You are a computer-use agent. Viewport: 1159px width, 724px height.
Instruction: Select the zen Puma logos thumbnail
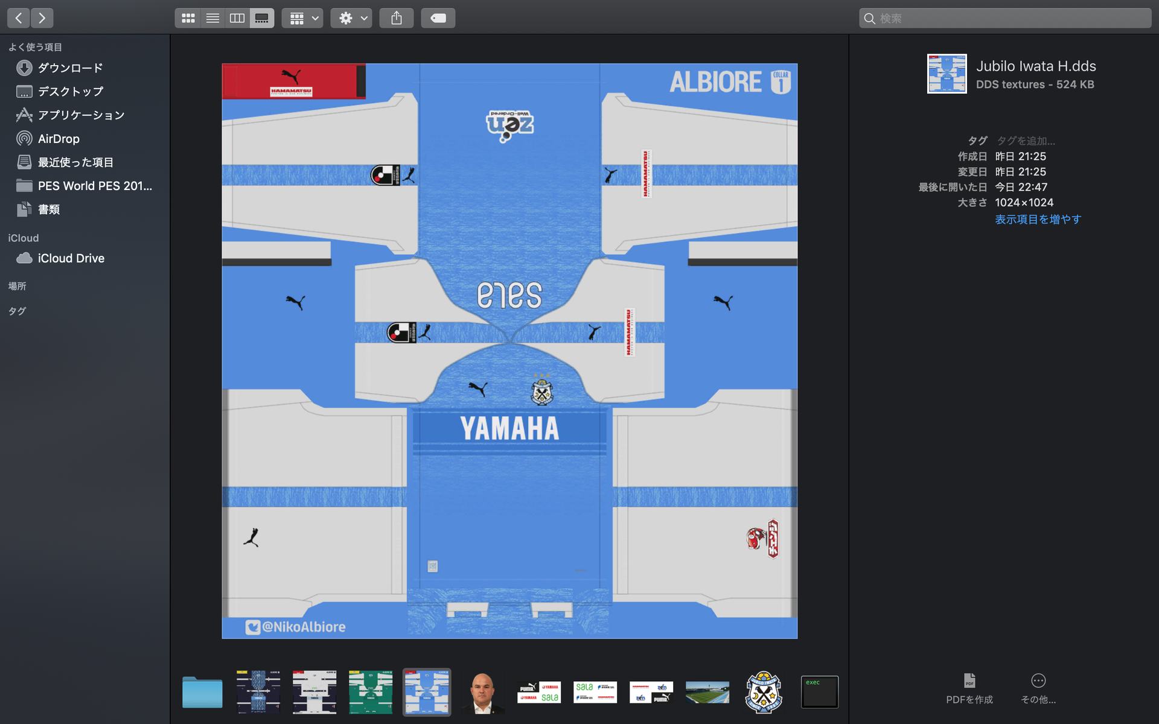[651, 693]
